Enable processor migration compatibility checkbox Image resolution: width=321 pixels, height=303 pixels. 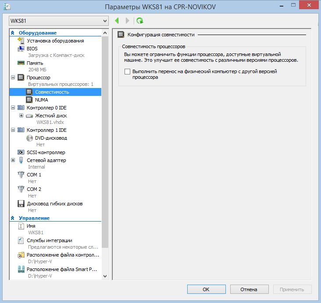pyautogui.click(x=128, y=71)
